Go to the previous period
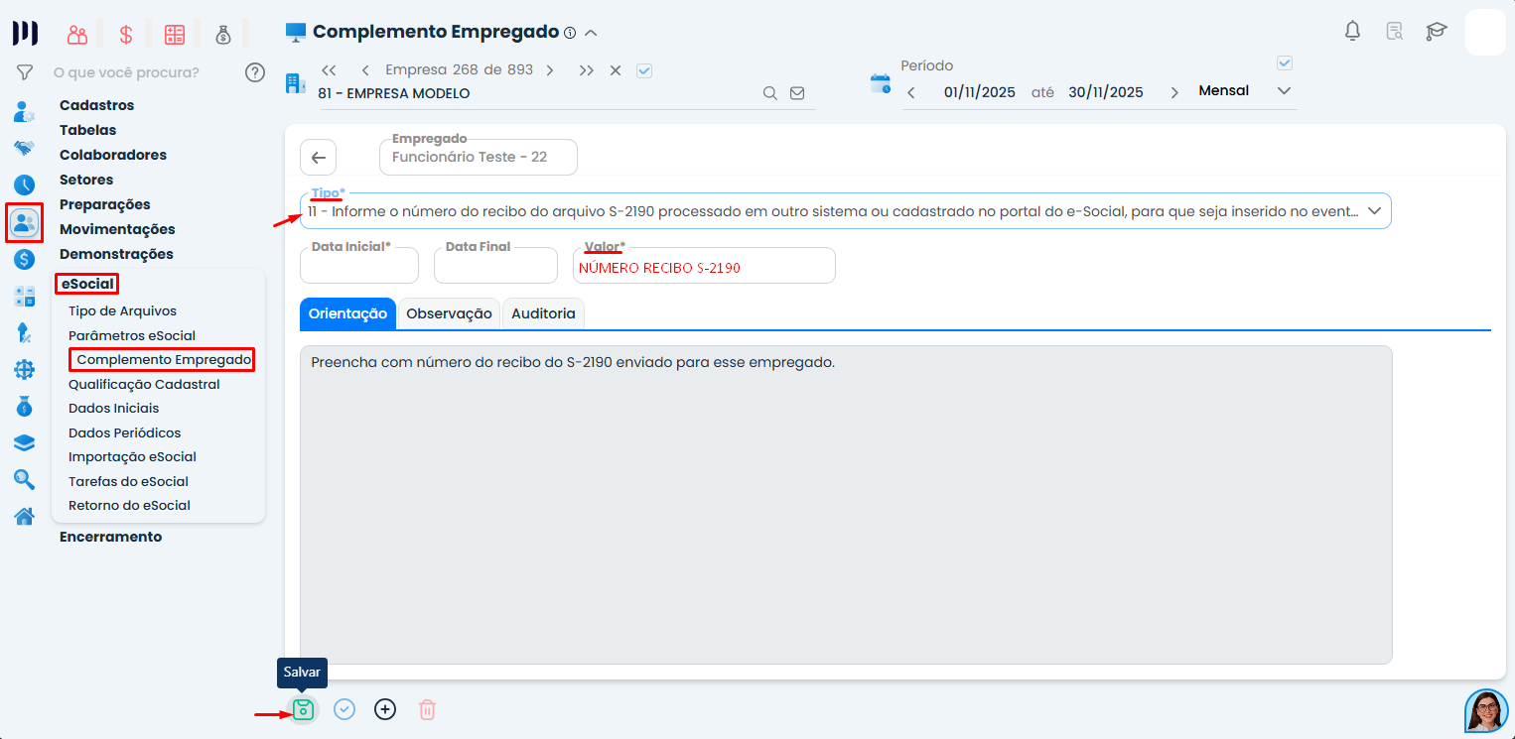1515x739 pixels. click(912, 92)
